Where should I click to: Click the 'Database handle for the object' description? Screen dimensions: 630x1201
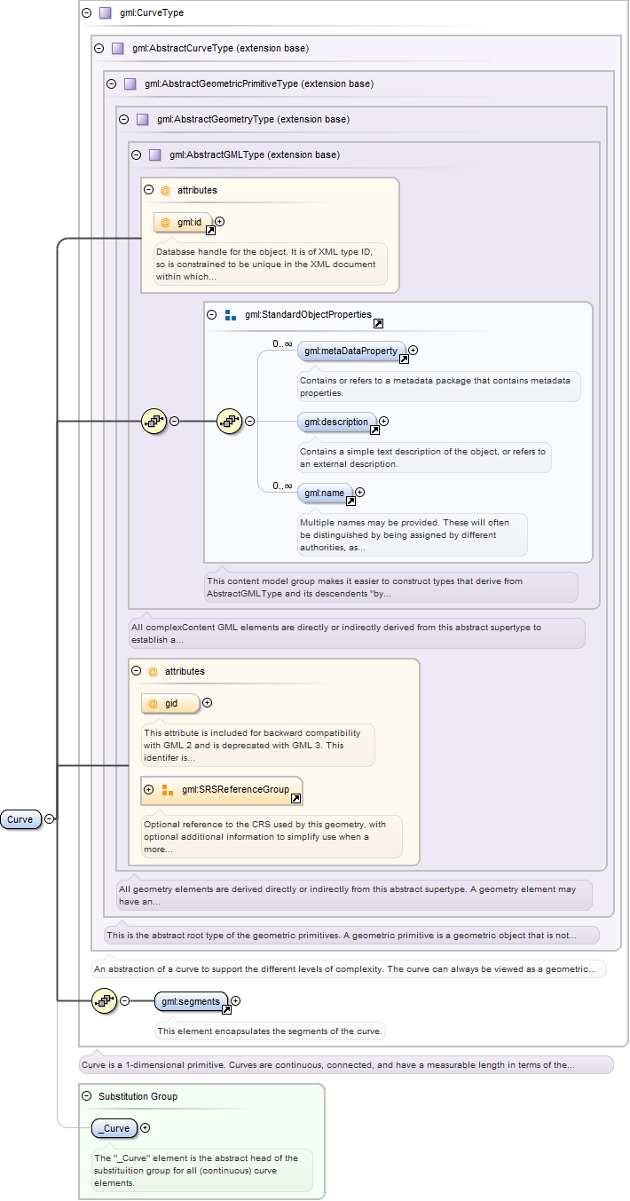point(271,264)
